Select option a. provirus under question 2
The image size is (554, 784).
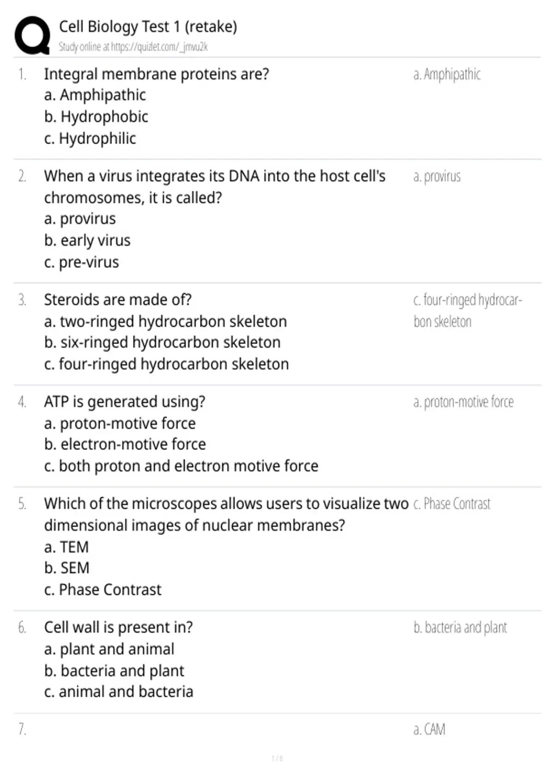tap(80, 219)
